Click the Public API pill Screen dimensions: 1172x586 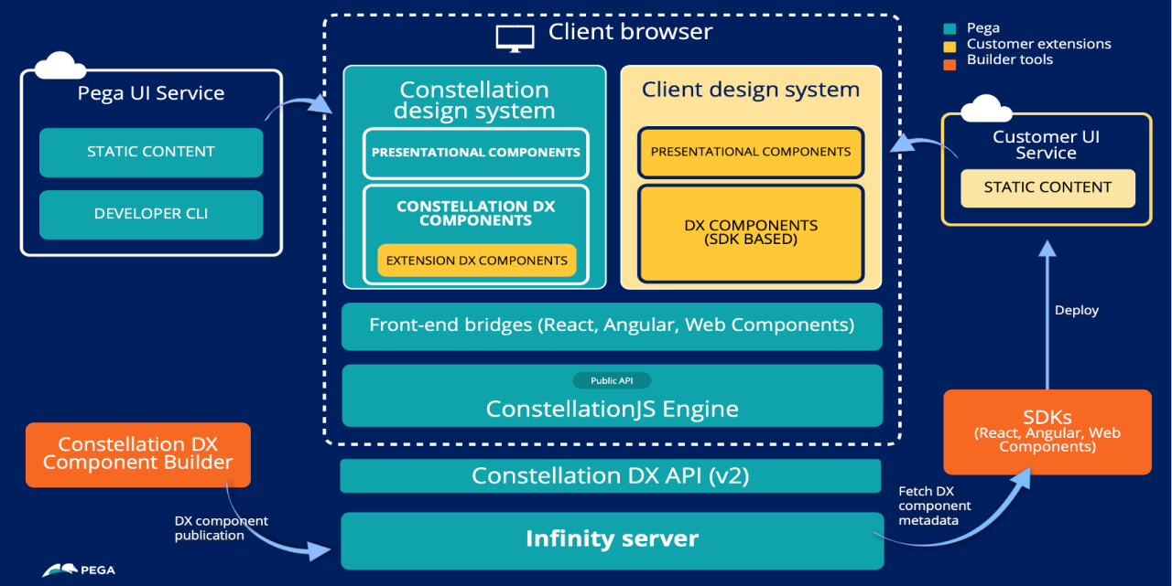pos(612,380)
